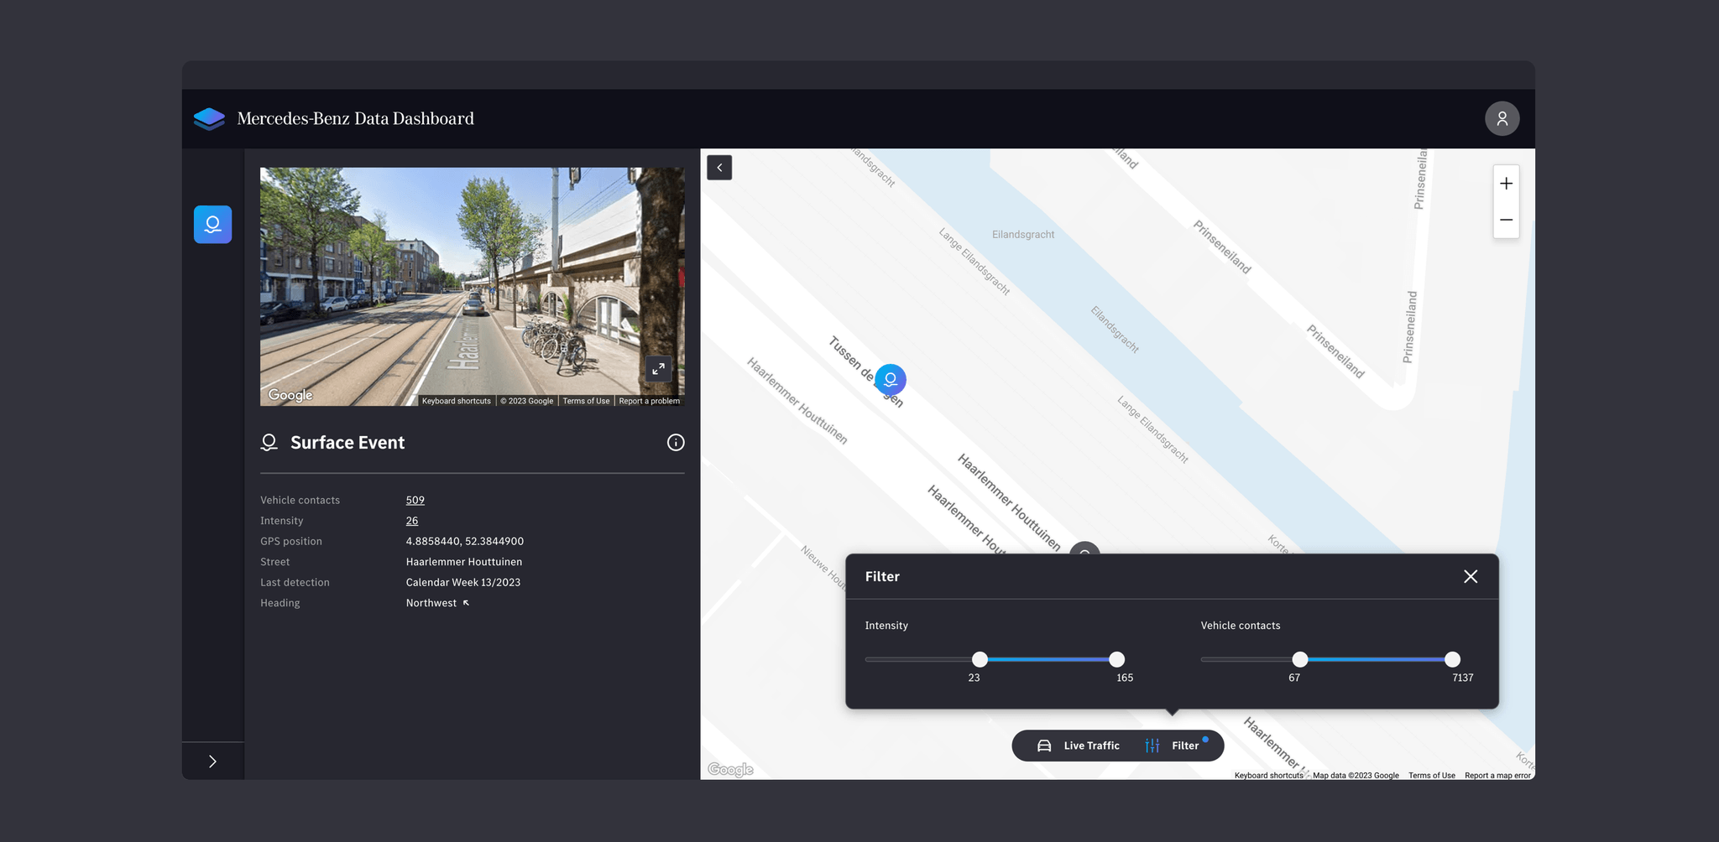Viewport: 1719px width, 842px height.
Task: Expand the sidebar with the bottom chevron
Action: click(212, 761)
